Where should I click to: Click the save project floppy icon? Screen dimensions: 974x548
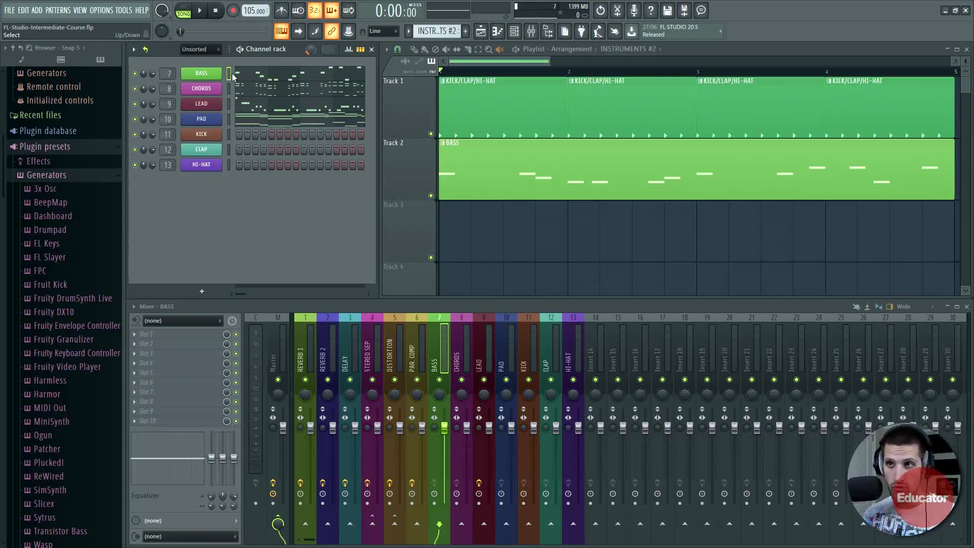667,10
